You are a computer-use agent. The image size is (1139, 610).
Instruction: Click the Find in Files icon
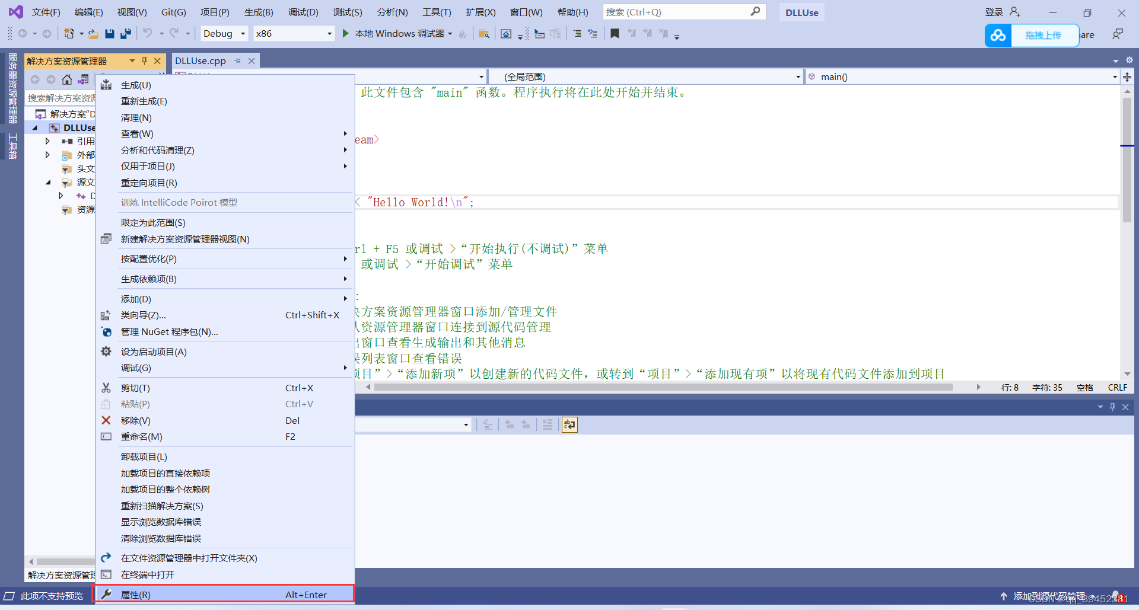coord(484,34)
